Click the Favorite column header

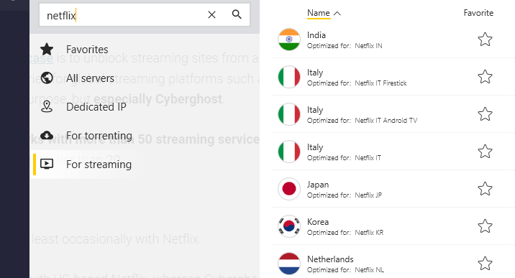pyautogui.click(x=478, y=13)
